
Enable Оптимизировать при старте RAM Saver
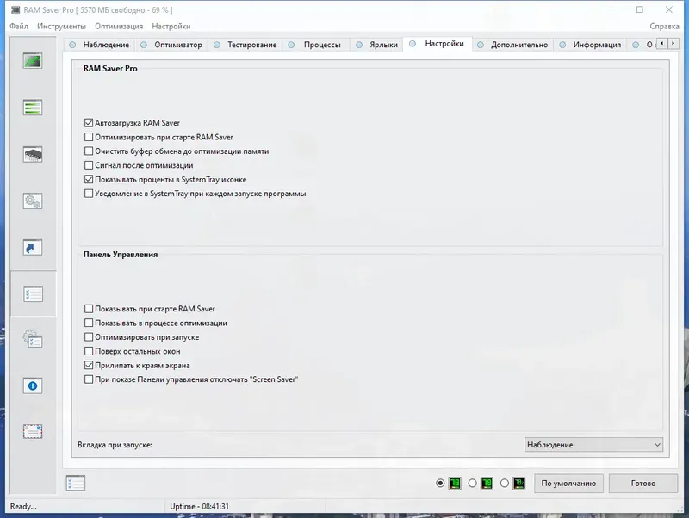(87, 136)
